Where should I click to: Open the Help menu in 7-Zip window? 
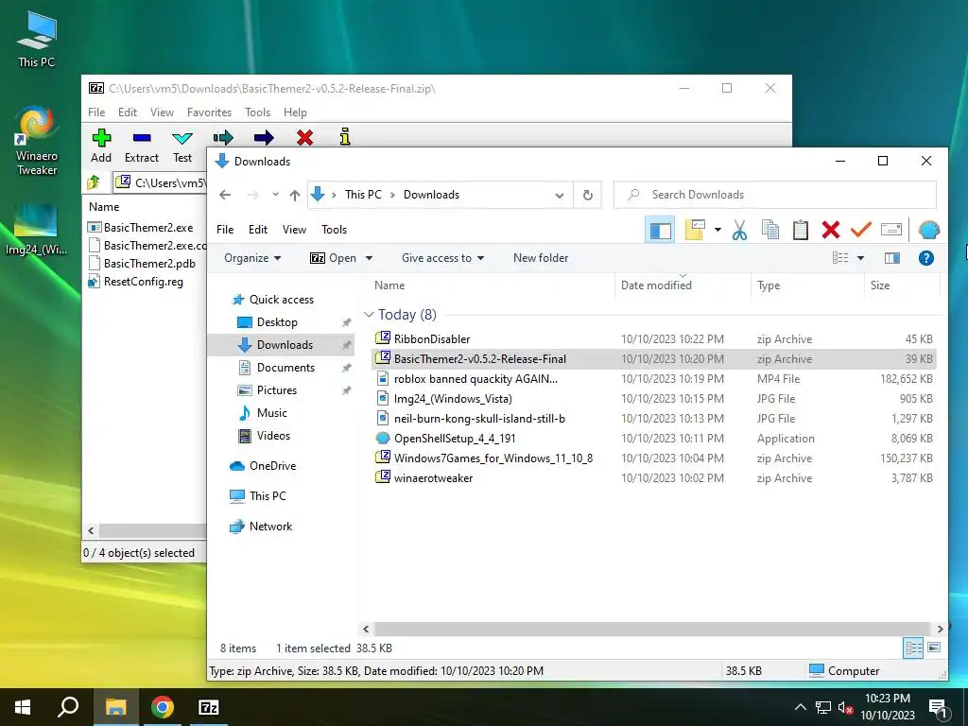[295, 112]
